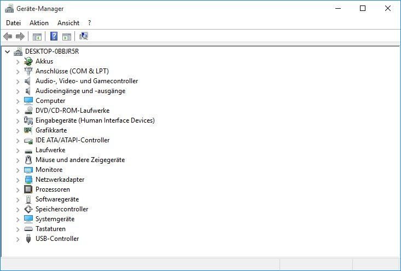Viewport: 401px width, 271px height.
Task: Open Help via blue question mark icon
Action: (x=54, y=36)
